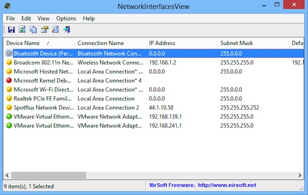Click the horizontal scrollbar thumb
The width and height of the screenshot is (308, 195).
click(x=49, y=175)
